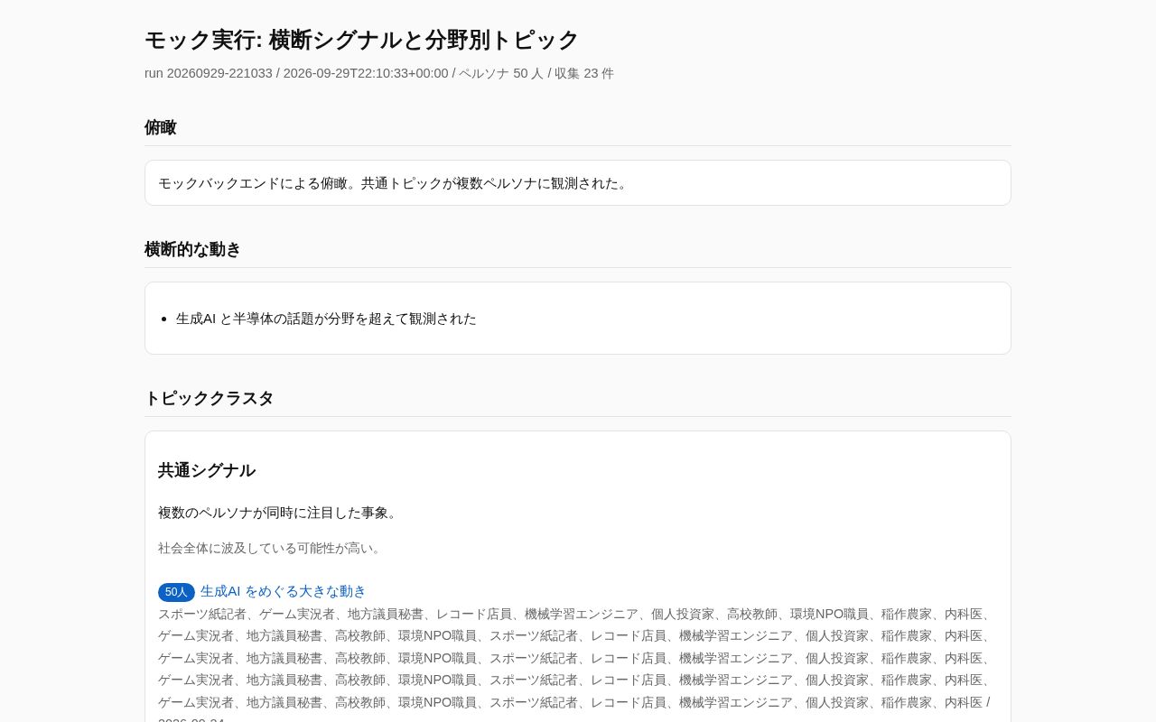This screenshot has height=722, width=1156.
Task: Click the 共通シグナル cluster heading
Action: click(x=207, y=470)
